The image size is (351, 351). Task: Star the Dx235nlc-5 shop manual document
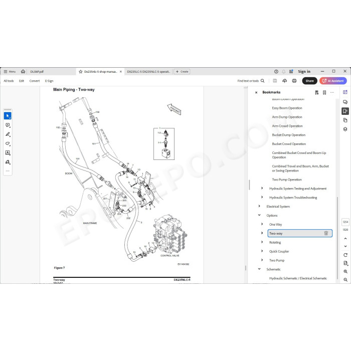[x=81, y=72]
